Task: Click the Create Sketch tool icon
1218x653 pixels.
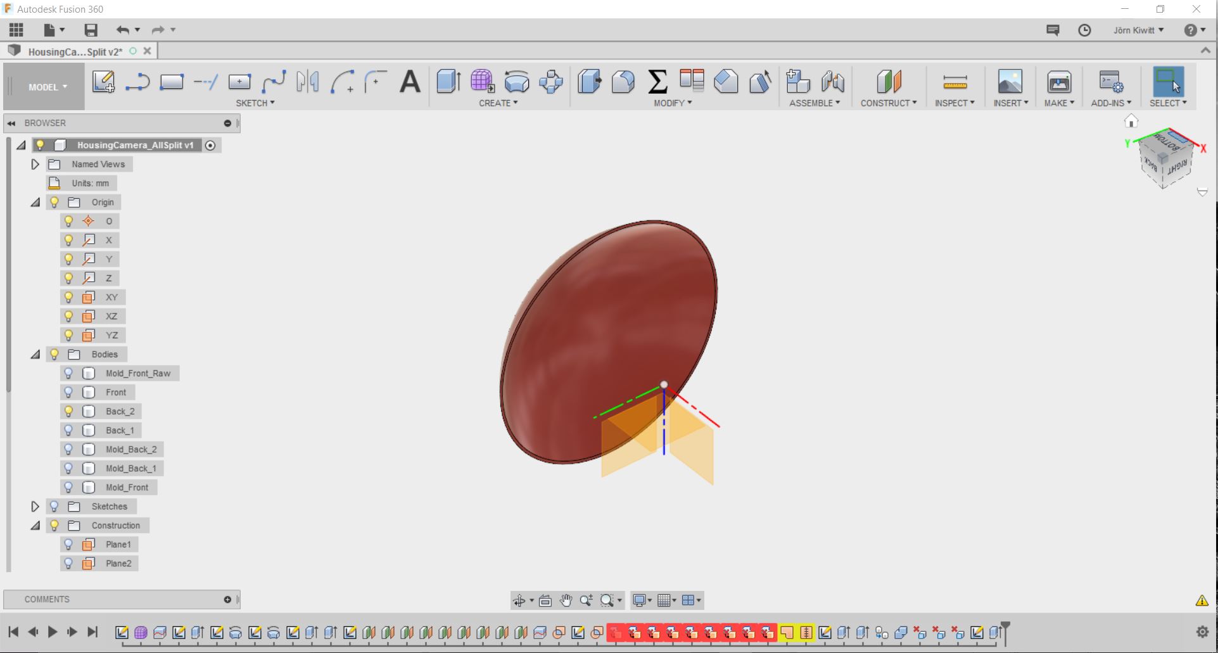Action: pos(103,82)
